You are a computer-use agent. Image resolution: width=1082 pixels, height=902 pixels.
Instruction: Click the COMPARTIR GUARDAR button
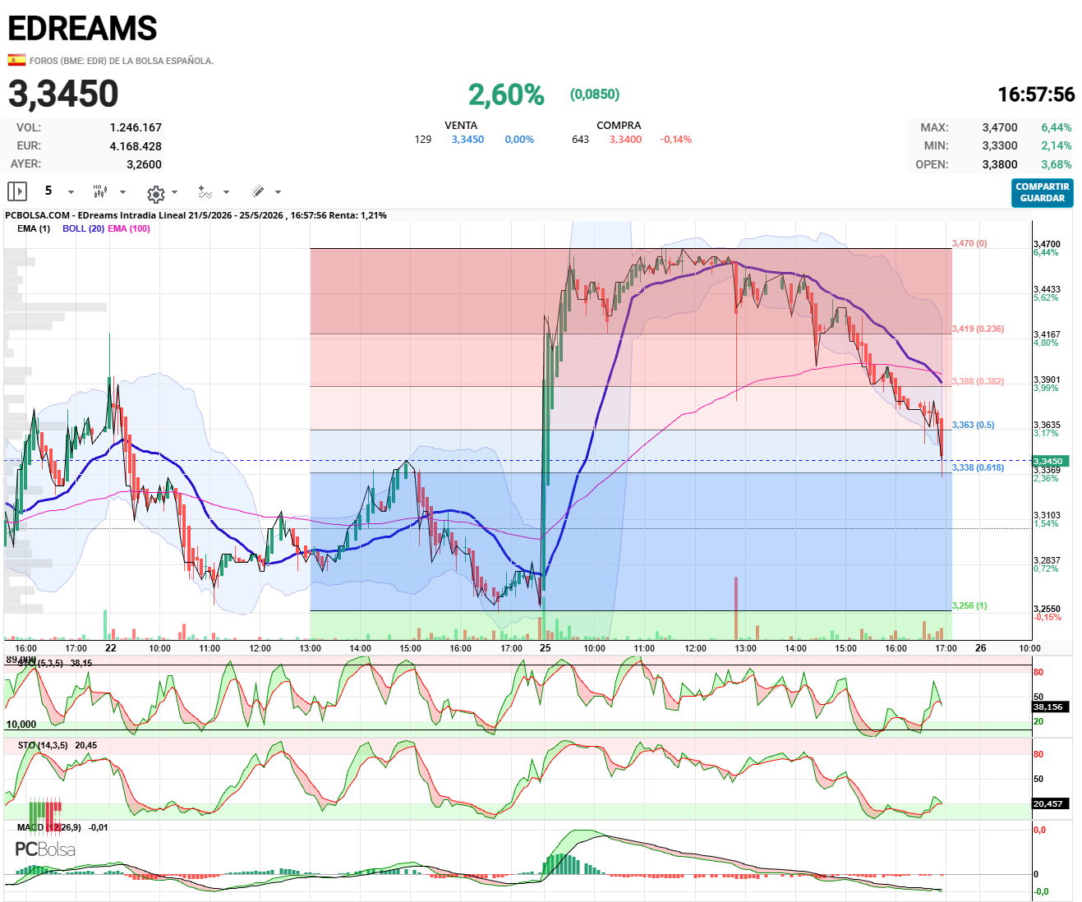[1042, 192]
